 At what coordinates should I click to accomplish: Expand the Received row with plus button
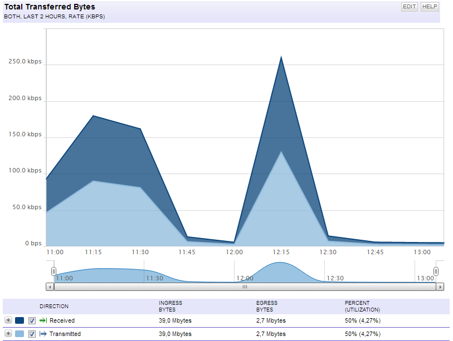[x=8, y=320]
